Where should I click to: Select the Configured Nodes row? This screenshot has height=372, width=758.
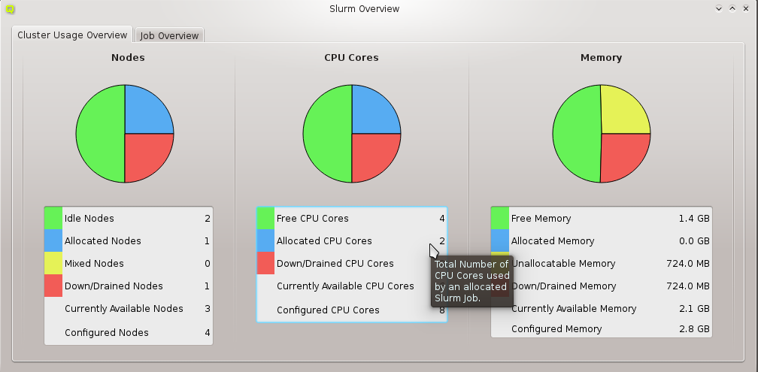coord(129,332)
